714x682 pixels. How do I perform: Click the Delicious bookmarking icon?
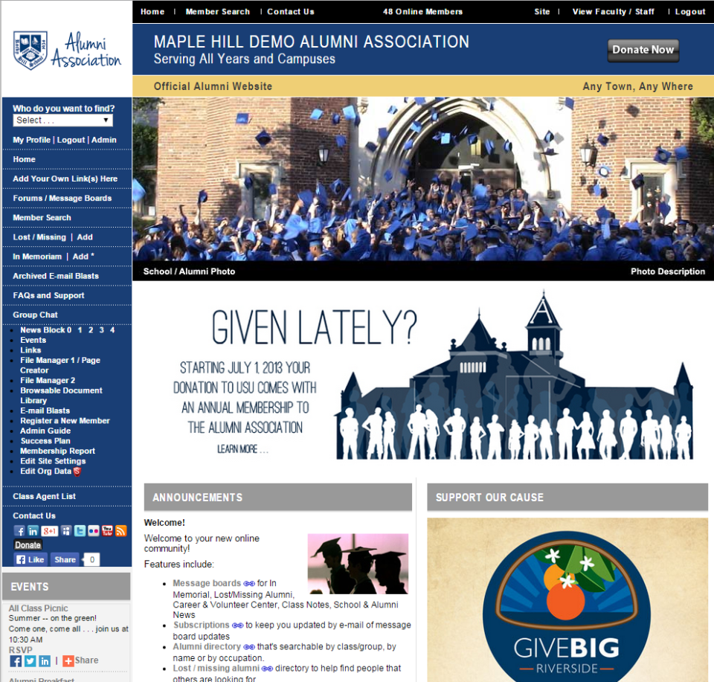[66, 530]
